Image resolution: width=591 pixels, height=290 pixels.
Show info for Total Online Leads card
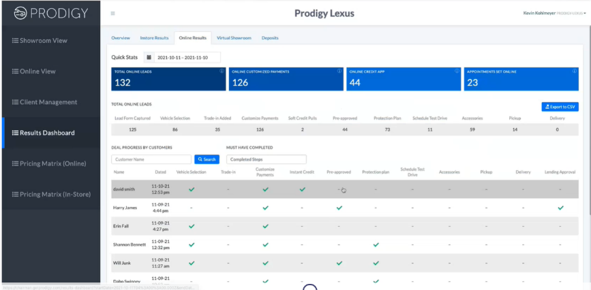[222, 71]
